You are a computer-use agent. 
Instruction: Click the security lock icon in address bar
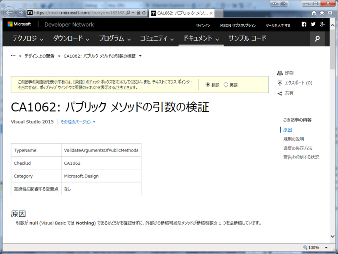(x=139, y=13)
